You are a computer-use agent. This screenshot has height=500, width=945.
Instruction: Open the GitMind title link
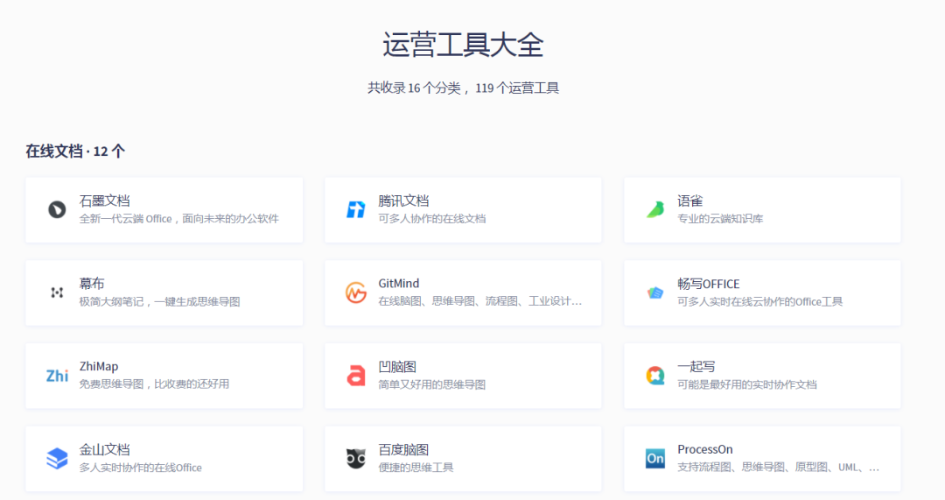click(398, 284)
